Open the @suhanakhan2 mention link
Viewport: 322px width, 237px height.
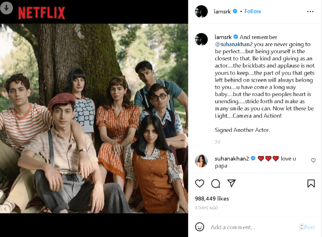pos(234,44)
